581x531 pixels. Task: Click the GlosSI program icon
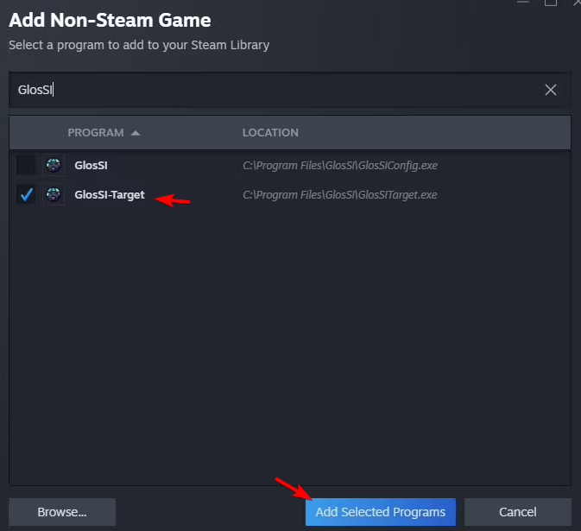[54, 165]
